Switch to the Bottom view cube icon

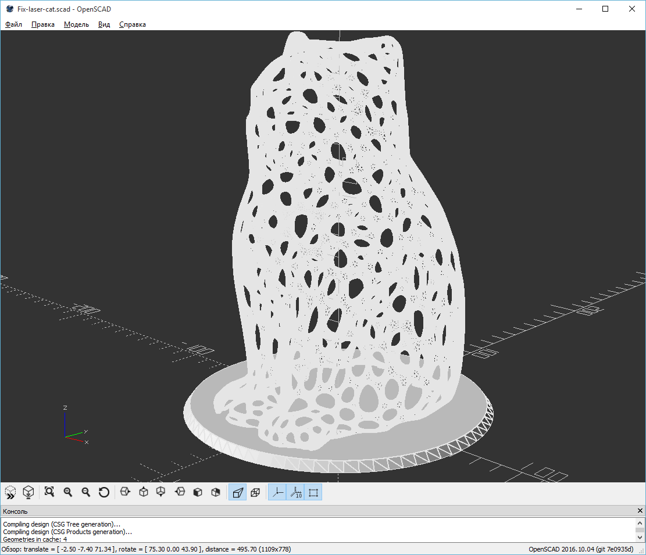tap(161, 492)
